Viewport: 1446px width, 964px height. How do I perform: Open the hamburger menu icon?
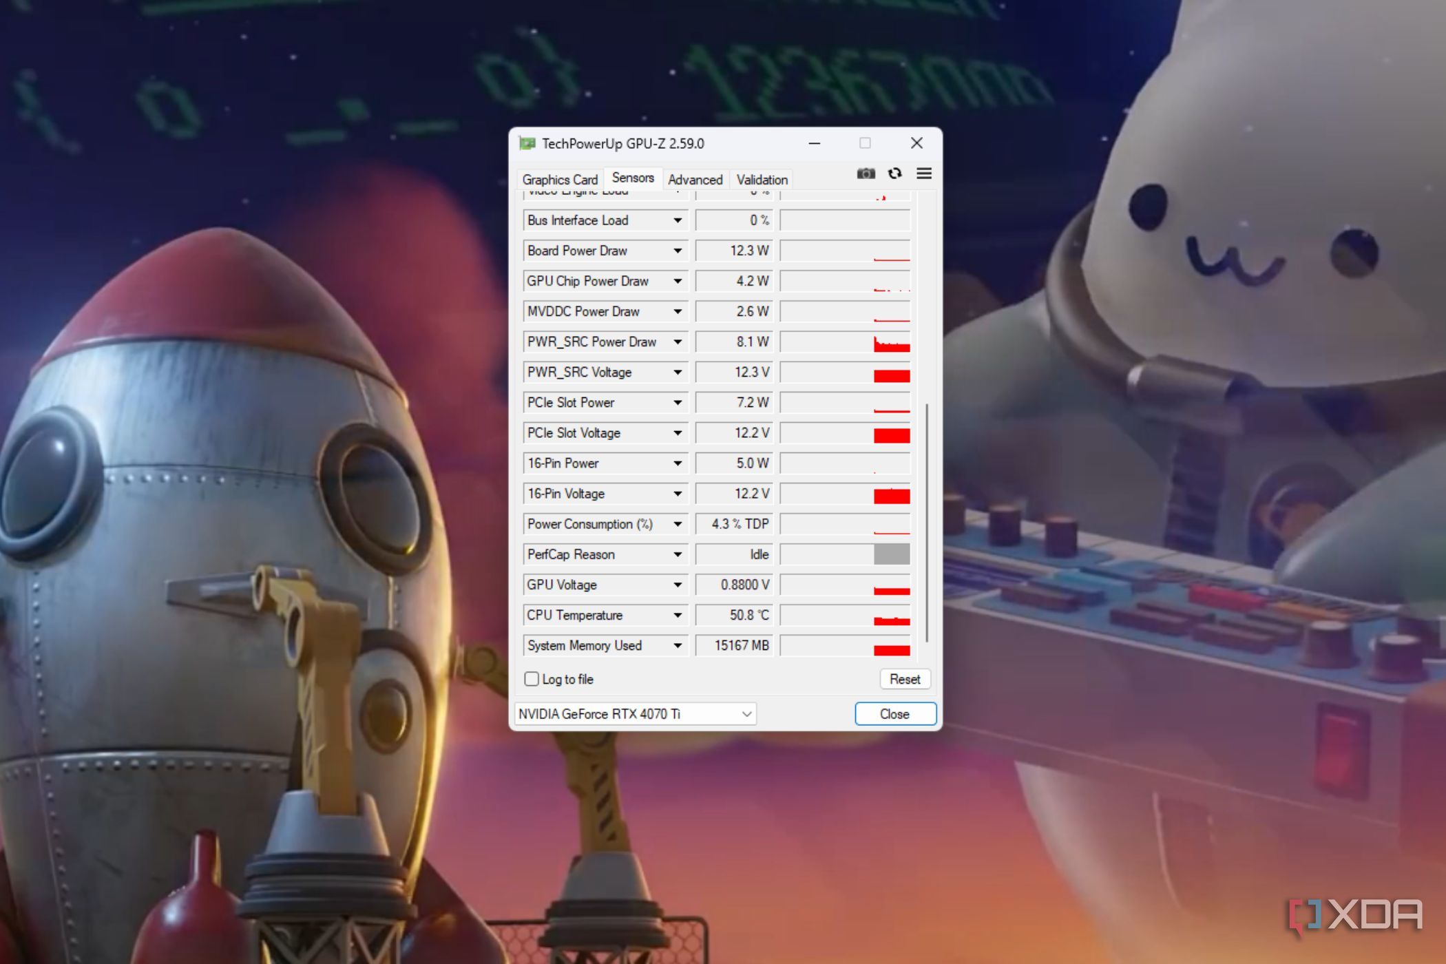(x=924, y=174)
